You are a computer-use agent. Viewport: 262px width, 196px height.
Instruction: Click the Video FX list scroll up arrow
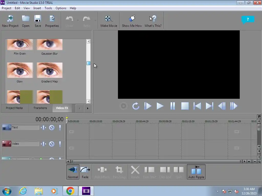(88, 41)
